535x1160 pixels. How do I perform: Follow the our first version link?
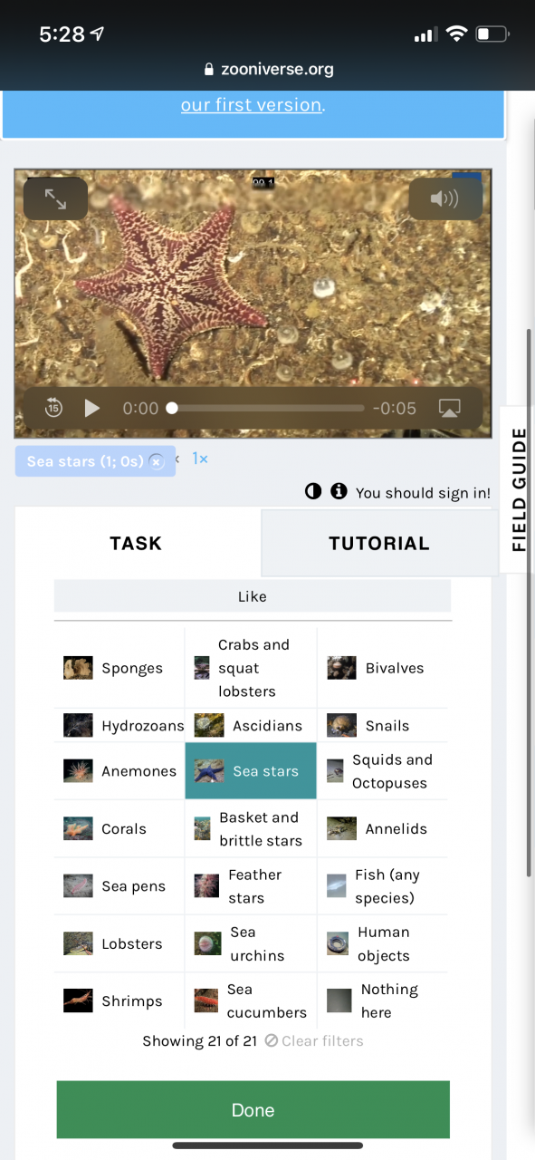pyautogui.click(x=251, y=105)
